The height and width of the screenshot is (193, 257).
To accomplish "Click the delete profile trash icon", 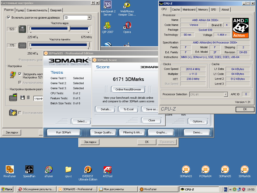I will tap(28, 98).
